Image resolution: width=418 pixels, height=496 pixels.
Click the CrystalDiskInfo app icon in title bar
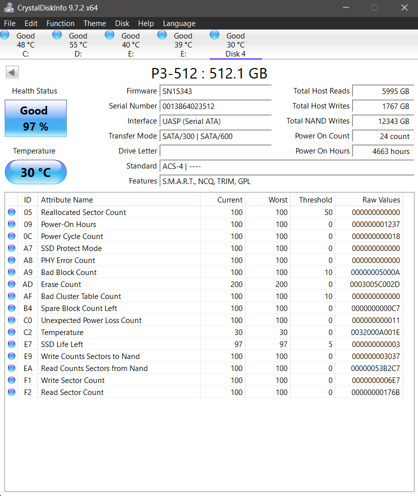coord(8,7)
